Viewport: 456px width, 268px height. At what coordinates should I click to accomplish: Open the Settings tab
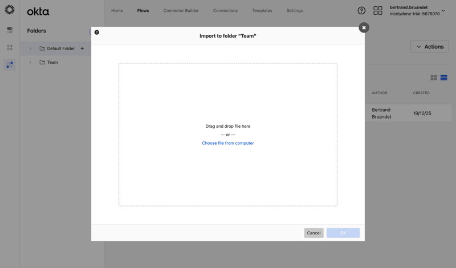tap(295, 10)
